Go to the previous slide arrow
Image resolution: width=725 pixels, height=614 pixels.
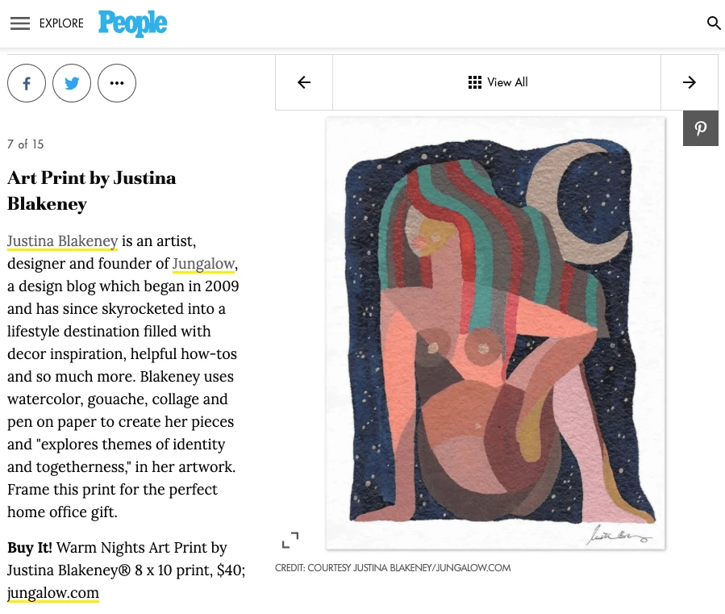[x=304, y=82]
